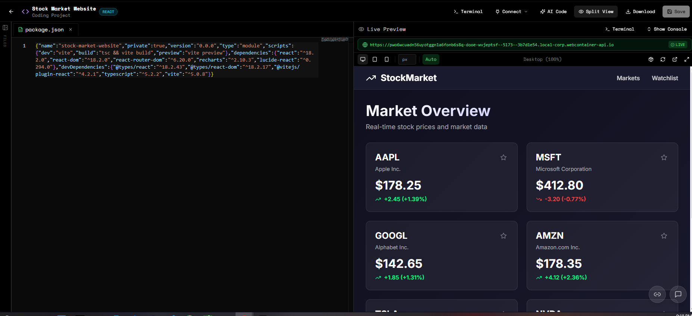This screenshot has height=316, width=692.
Task: Star GOOGL to add to watchlist
Action: point(504,236)
